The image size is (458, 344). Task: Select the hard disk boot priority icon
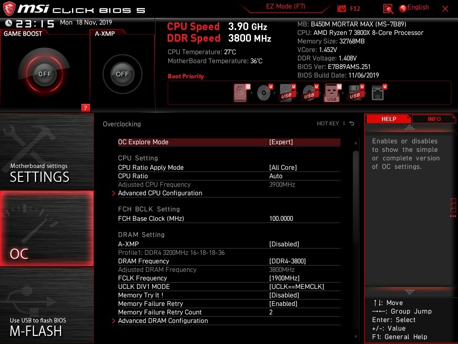pyautogui.click(x=241, y=93)
